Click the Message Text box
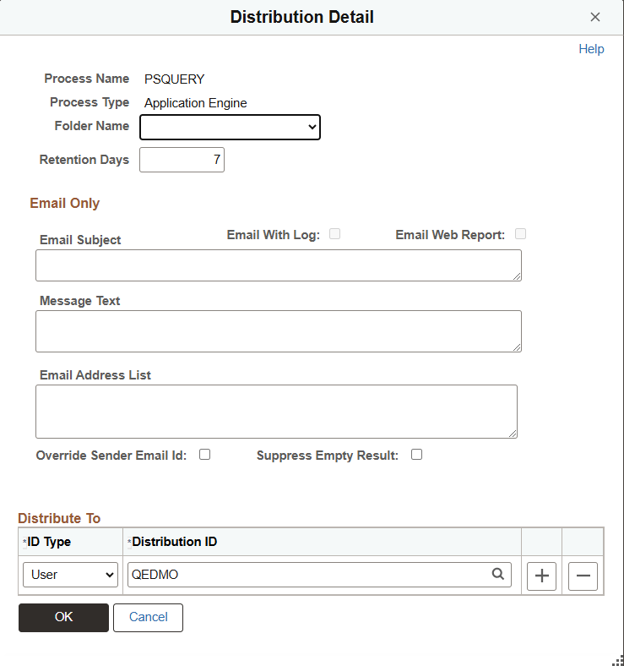Image resolution: width=624 pixels, height=666 pixels. coord(279,331)
